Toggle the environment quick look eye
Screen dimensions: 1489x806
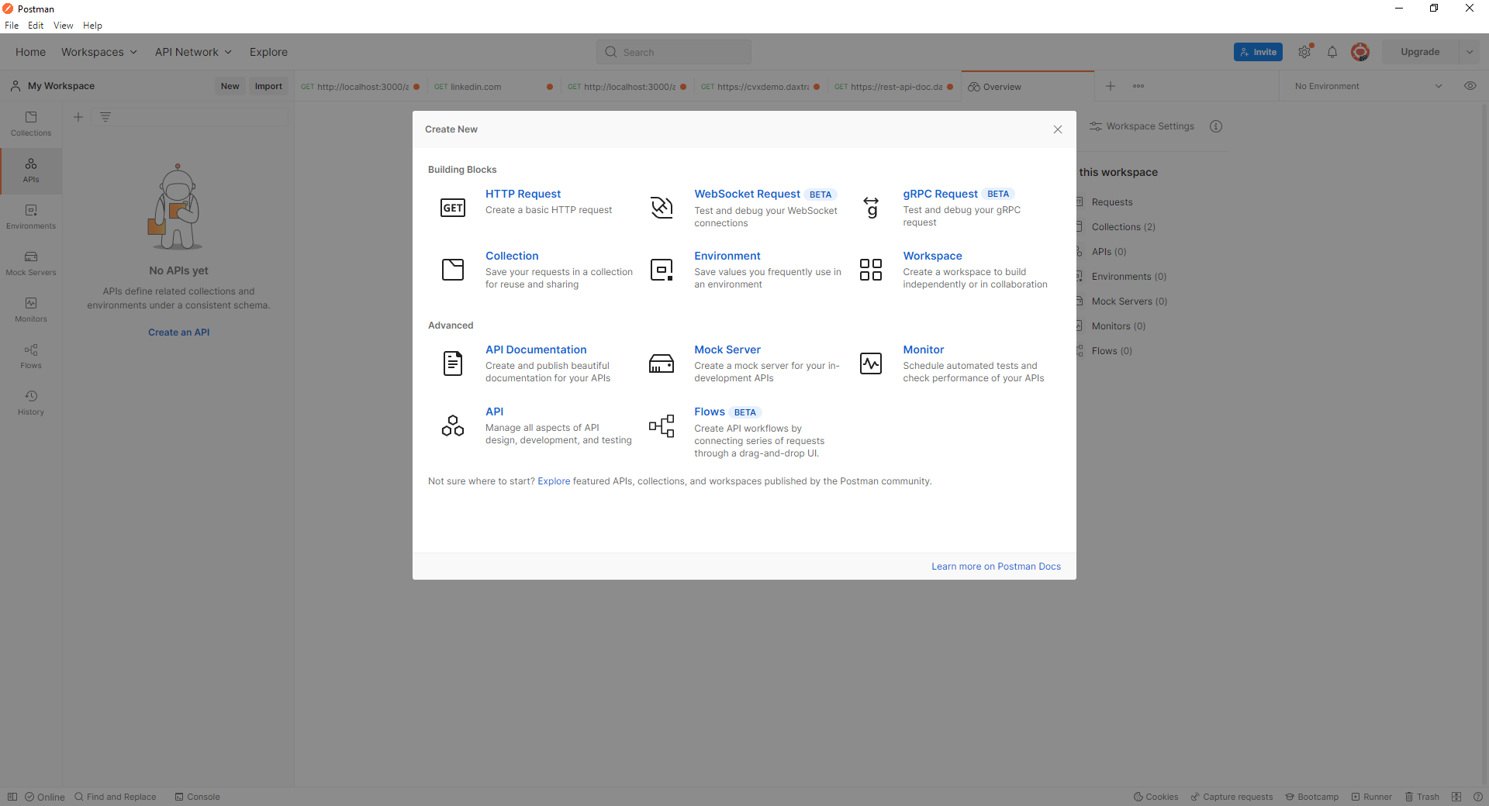pos(1470,86)
